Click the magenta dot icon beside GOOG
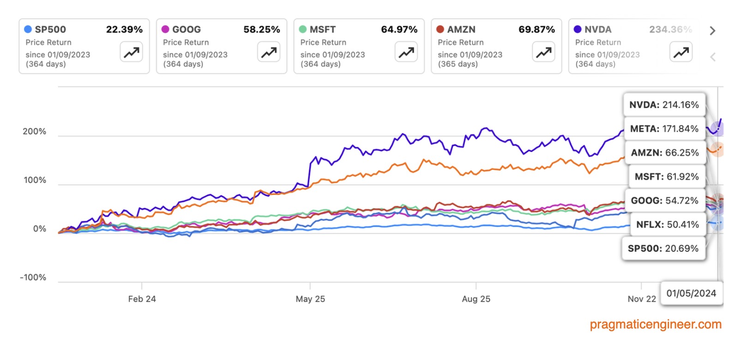Screen dimensions: 735x340 pos(165,29)
